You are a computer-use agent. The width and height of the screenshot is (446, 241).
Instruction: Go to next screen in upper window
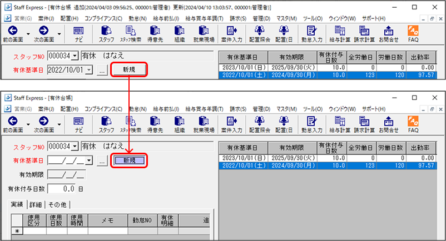pos(44,34)
